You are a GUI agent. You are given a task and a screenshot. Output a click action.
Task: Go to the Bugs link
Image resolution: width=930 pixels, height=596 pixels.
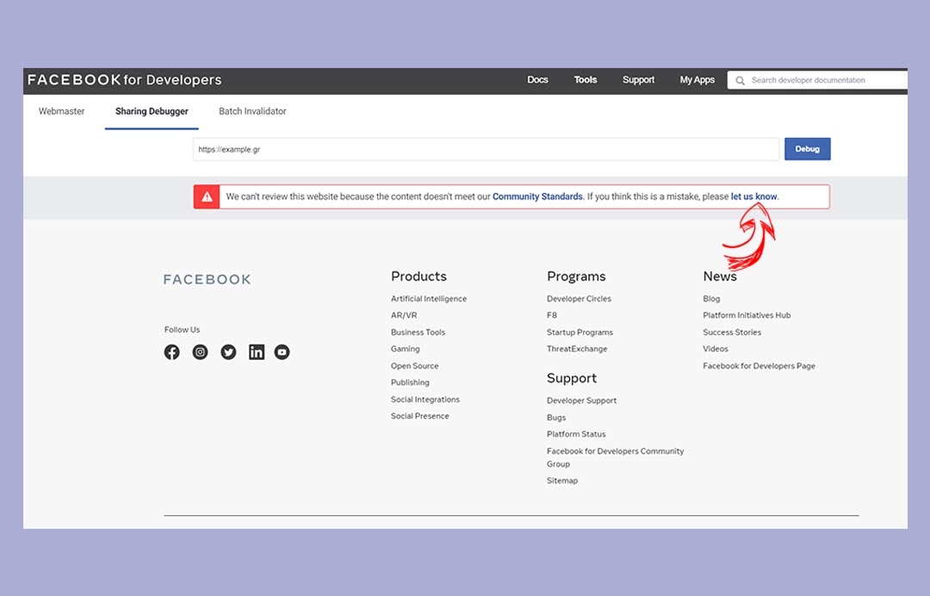pyautogui.click(x=555, y=418)
